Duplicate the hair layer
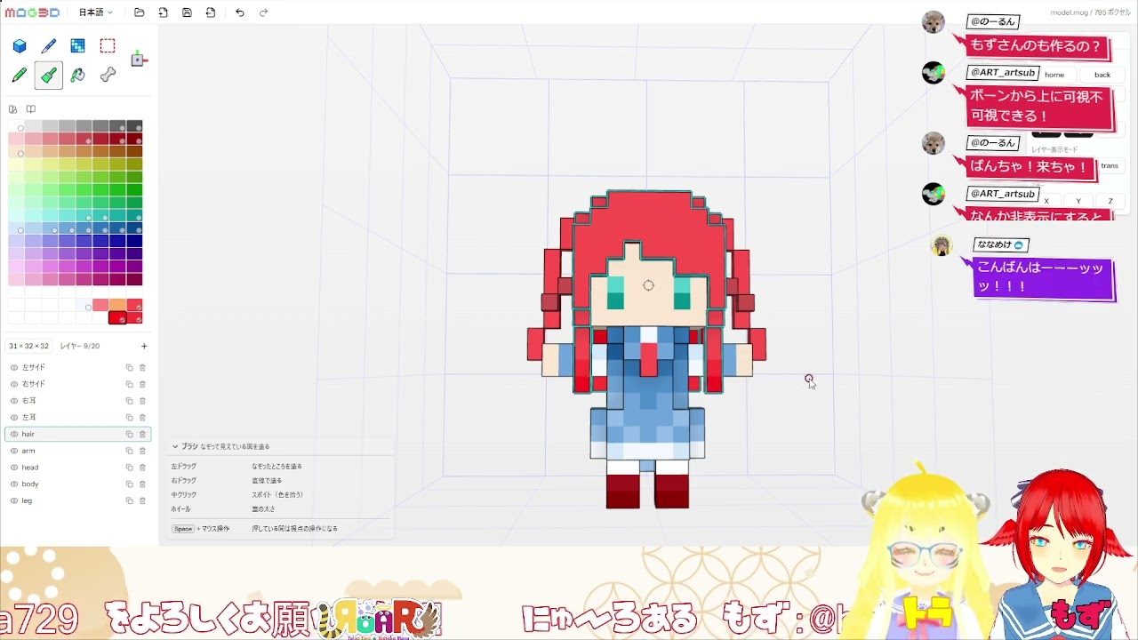Screen dimensions: 1138x640 click(129, 434)
